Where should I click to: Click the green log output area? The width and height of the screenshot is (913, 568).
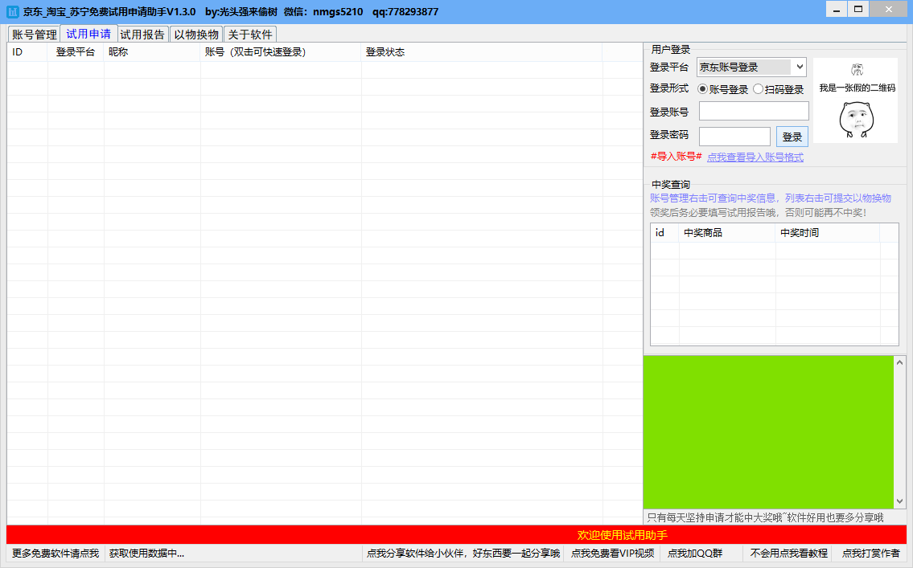tap(768, 432)
